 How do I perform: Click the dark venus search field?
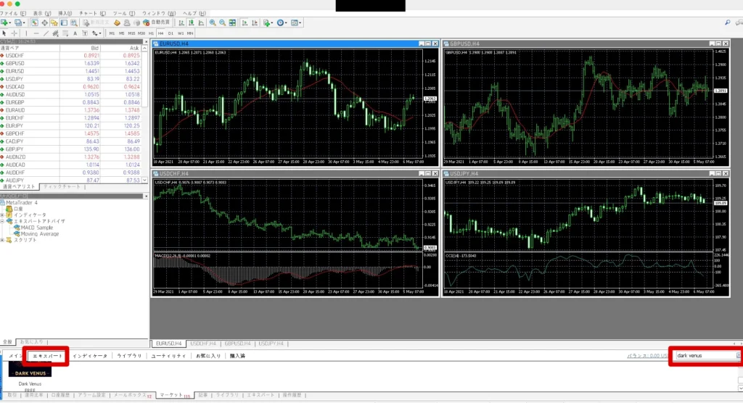[704, 356]
